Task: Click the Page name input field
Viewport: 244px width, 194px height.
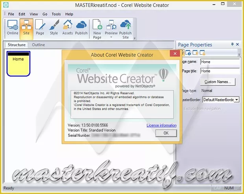Action: coord(220,62)
